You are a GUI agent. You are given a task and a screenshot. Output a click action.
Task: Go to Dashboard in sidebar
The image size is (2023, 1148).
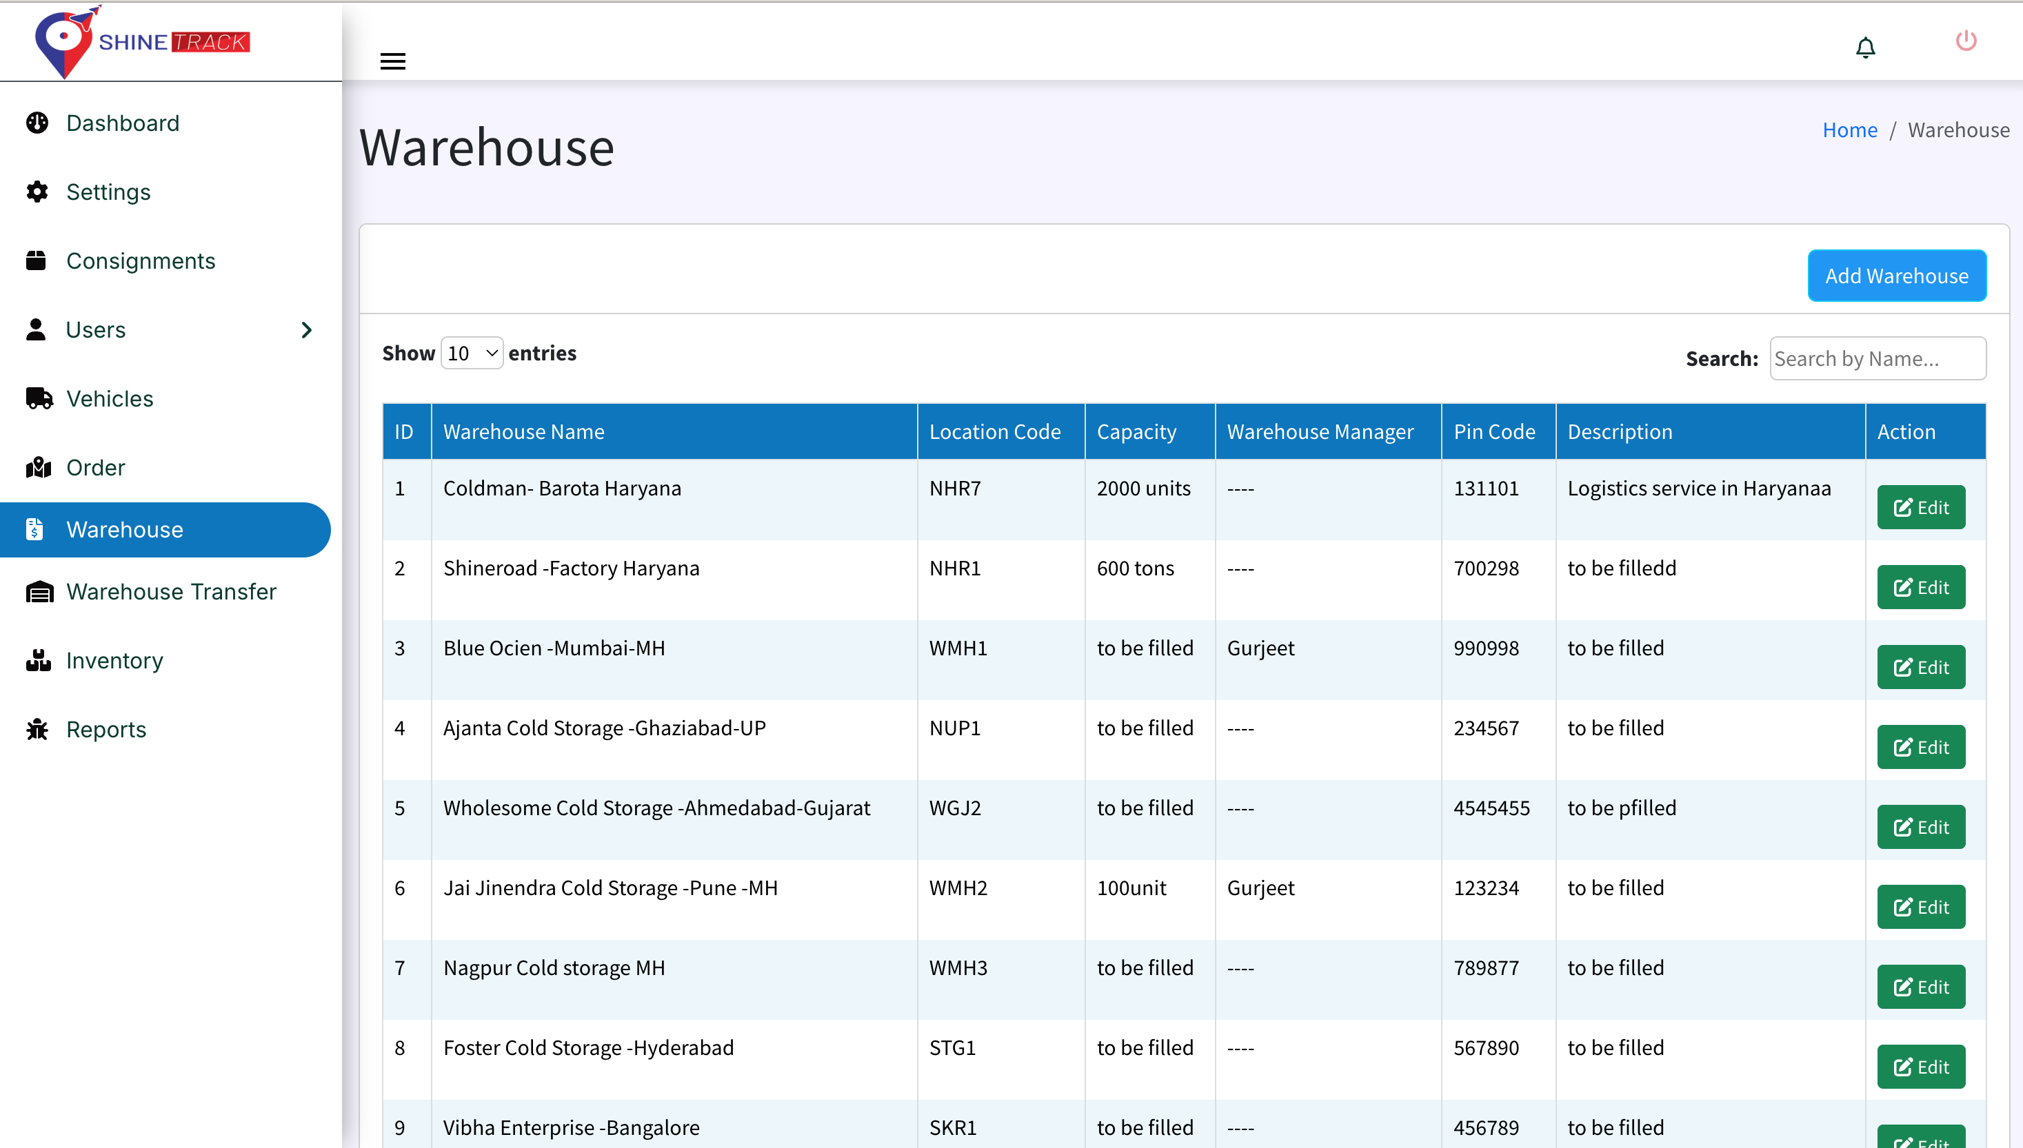[x=123, y=123]
